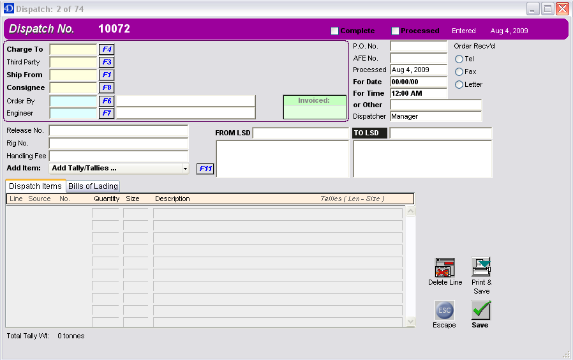Click the Escape ESC button
This screenshot has width=573, height=360.
click(445, 310)
